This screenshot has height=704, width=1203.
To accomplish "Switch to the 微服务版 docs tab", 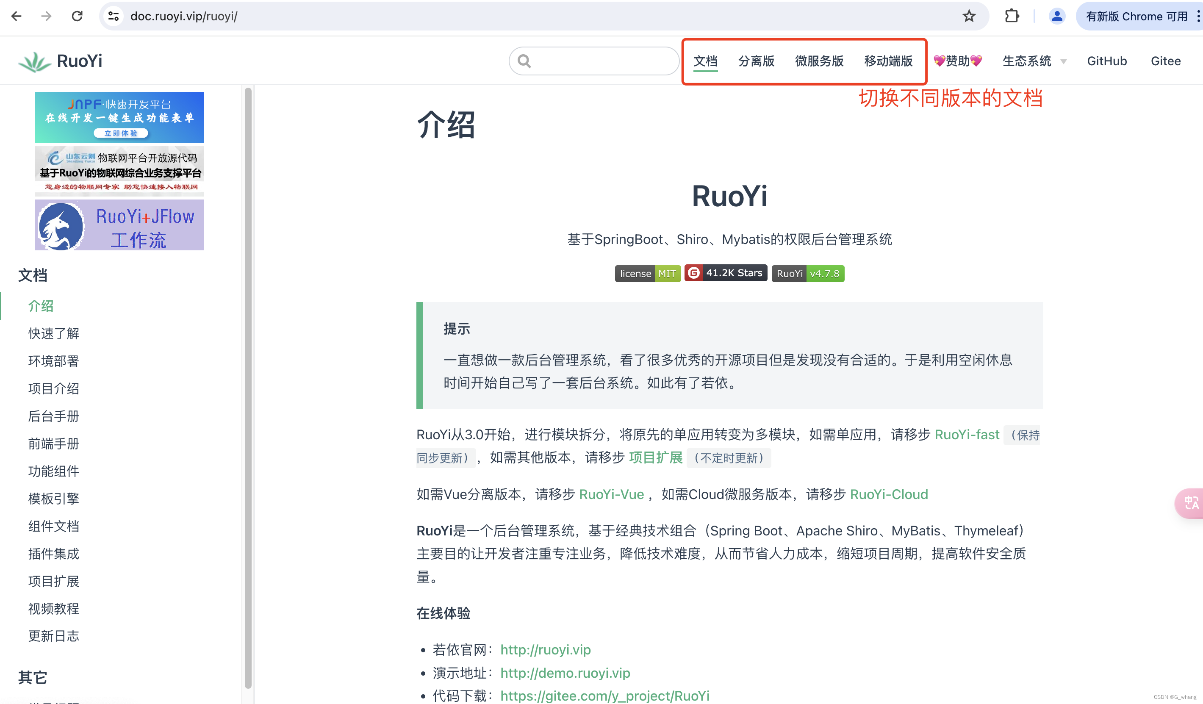I will pos(819,61).
